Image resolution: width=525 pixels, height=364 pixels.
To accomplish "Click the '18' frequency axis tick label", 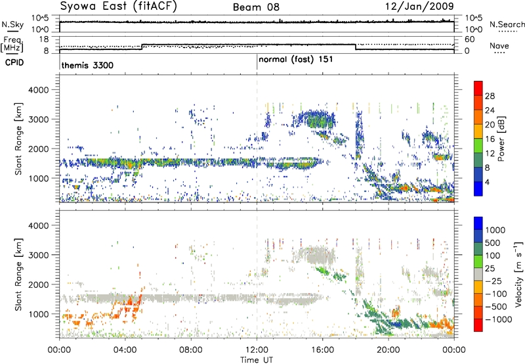I will click(x=44, y=39).
